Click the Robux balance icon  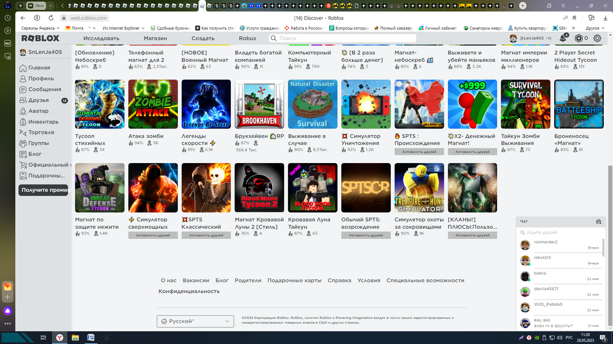pyautogui.click(x=578, y=38)
